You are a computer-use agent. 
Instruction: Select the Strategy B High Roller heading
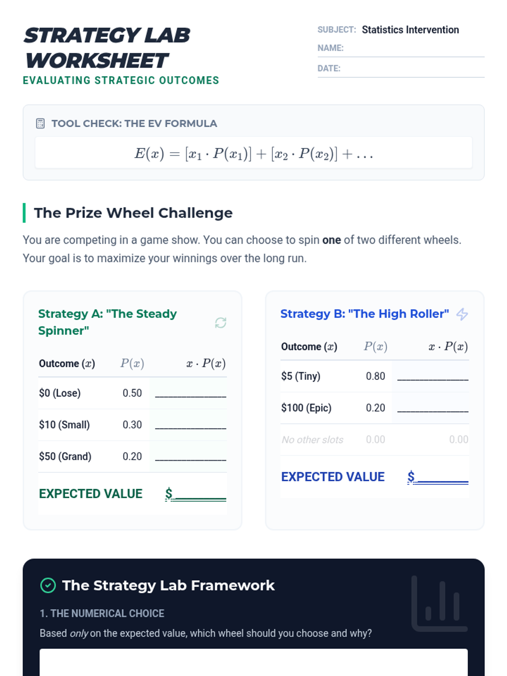pyautogui.click(x=365, y=314)
